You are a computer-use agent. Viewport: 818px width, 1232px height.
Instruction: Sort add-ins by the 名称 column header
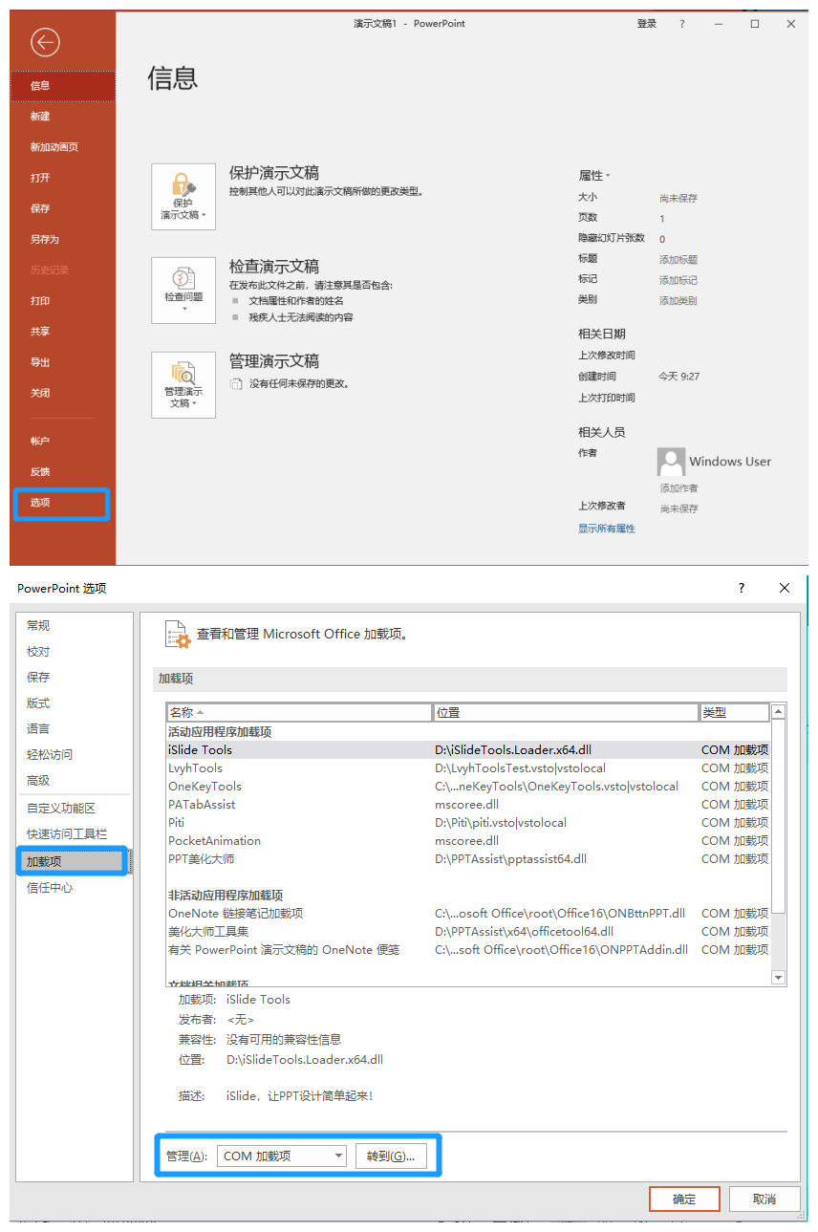(299, 712)
